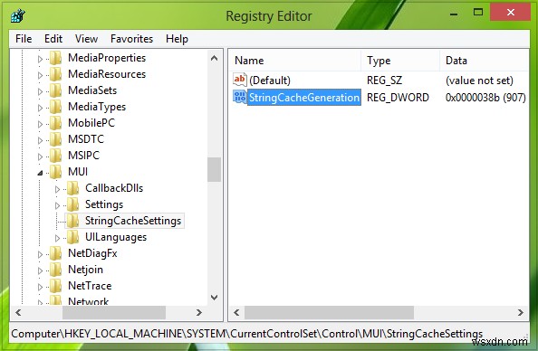Expand the MediaSets key
The width and height of the screenshot is (538, 351).
click(40, 91)
